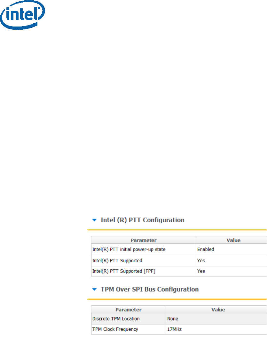267x338 pixels.
Task: Open the None value for Discrete TPM Location
Action: coord(216,319)
